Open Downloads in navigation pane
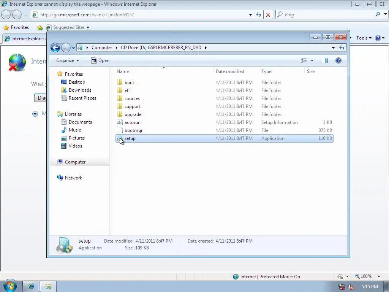 76,90
